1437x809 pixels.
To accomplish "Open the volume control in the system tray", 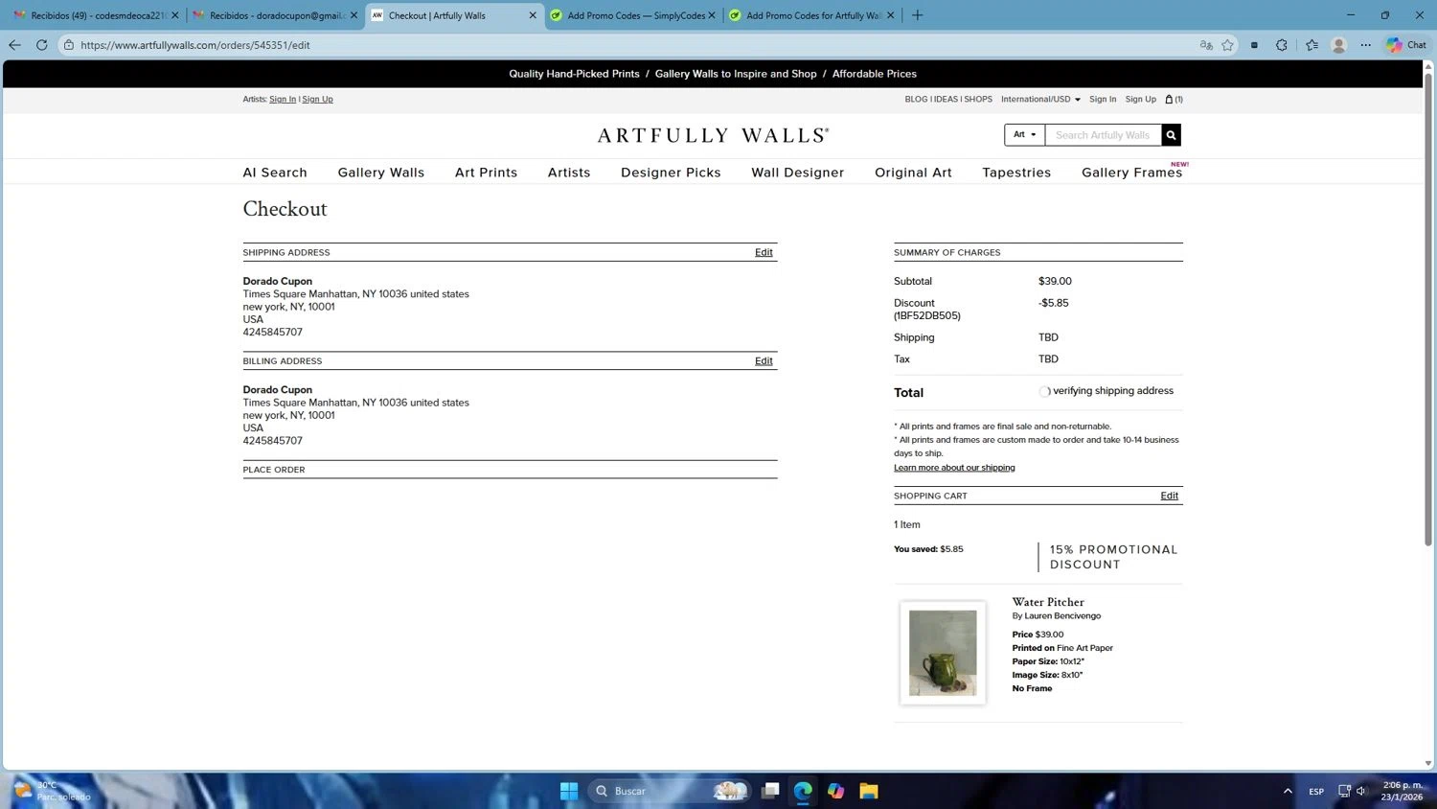I will coord(1361,791).
